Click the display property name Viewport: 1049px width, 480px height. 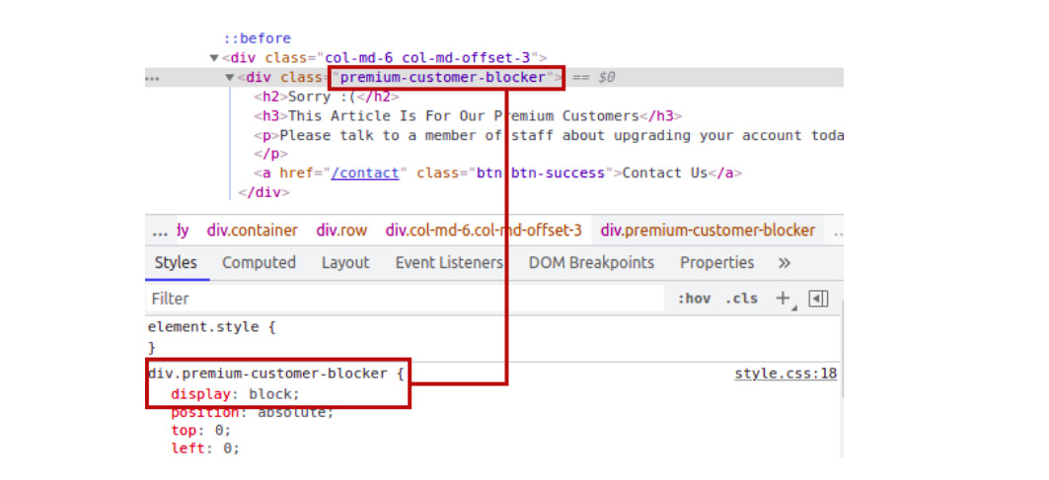tap(200, 394)
